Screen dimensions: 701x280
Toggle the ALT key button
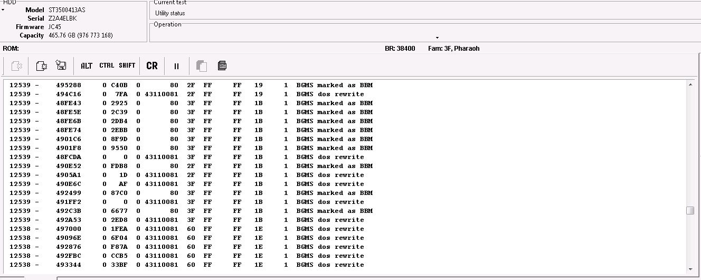coord(87,66)
